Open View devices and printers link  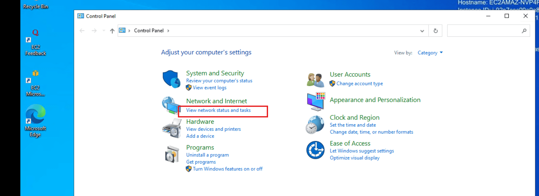[213, 129]
